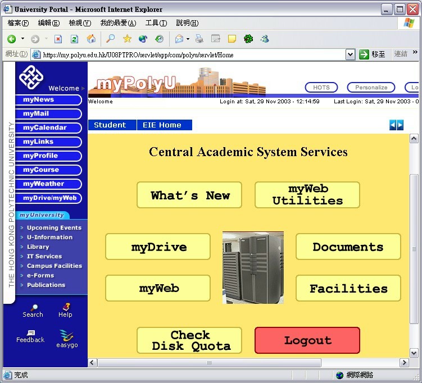Click the yellow myDrive button
This screenshot has height=383, width=422.
[x=158, y=247]
